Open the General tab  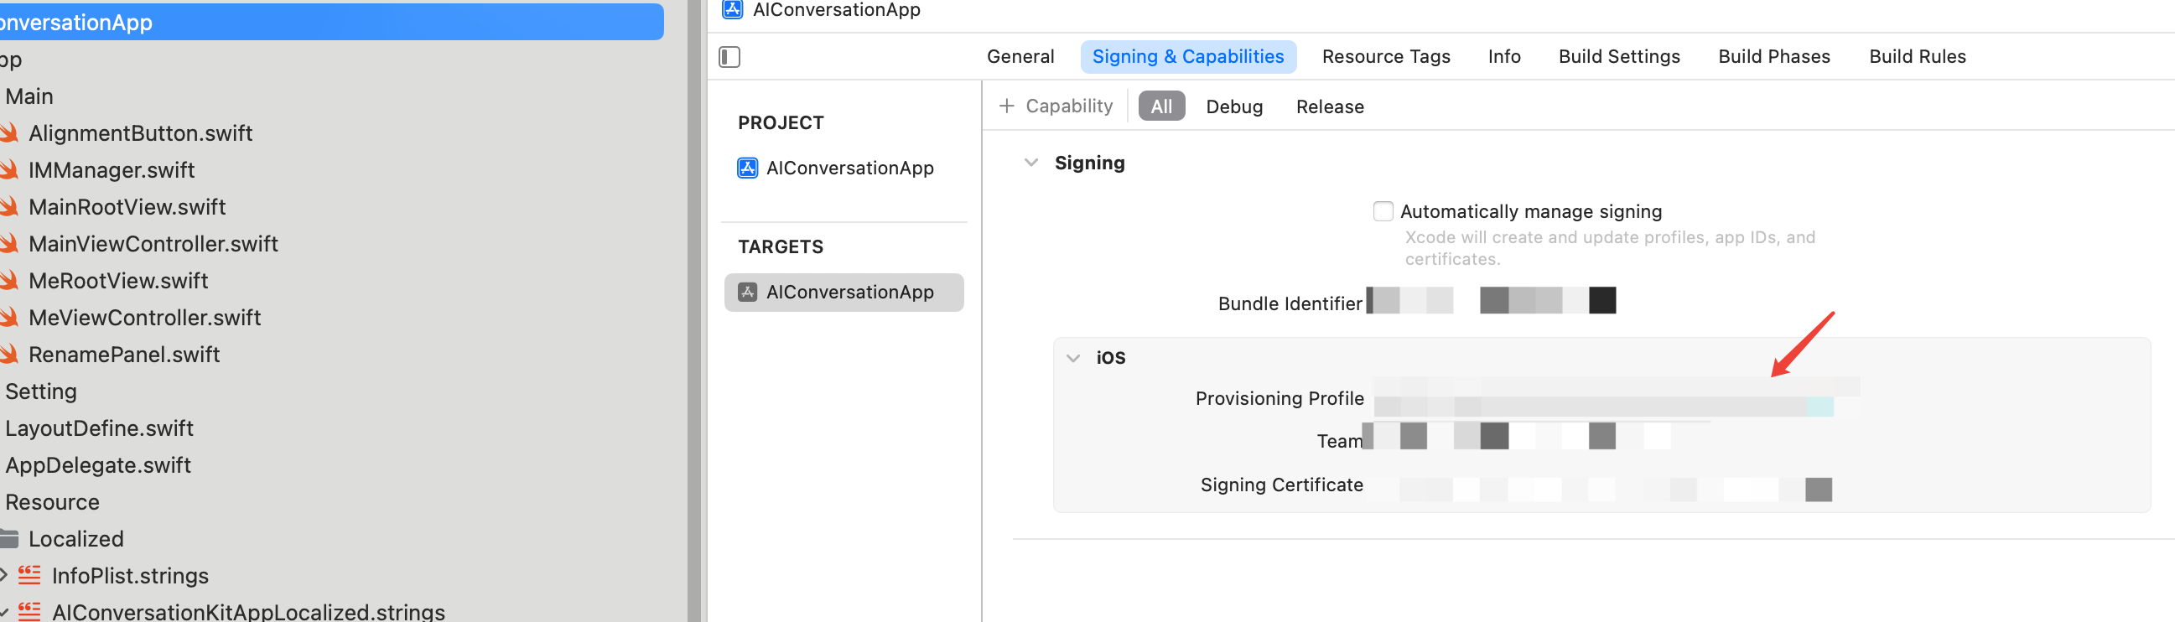[x=1020, y=56]
